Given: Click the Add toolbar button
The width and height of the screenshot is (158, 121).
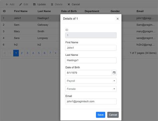Looking at the screenshot, I should pos(10,4).
